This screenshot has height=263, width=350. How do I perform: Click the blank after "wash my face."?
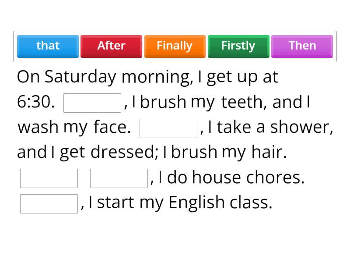(169, 127)
